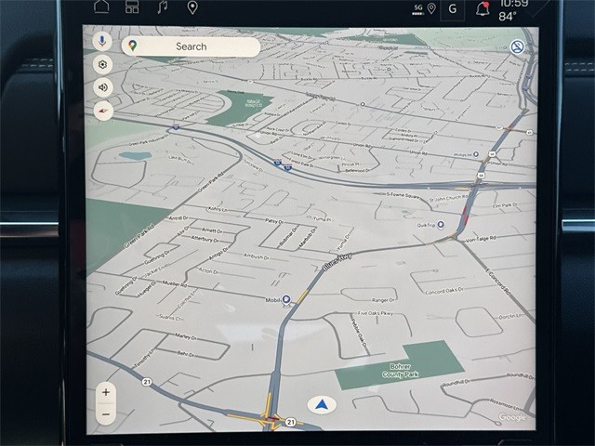The width and height of the screenshot is (595, 446).
Task: Open map settings gear icon
Action: (x=102, y=64)
